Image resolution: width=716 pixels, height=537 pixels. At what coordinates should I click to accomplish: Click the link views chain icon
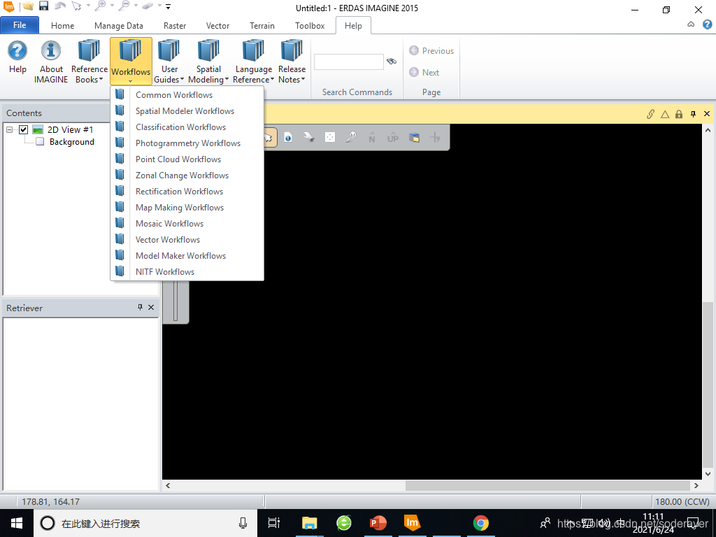click(x=651, y=114)
